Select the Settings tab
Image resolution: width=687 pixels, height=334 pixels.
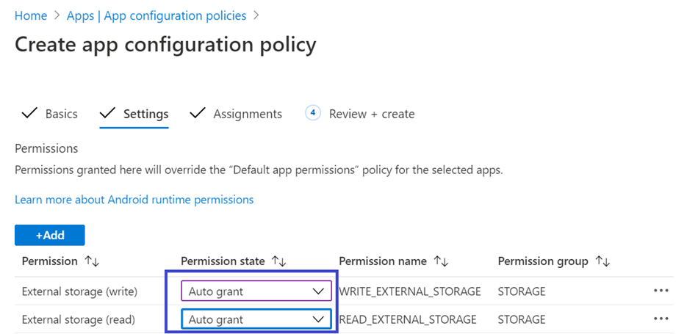click(145, 114)
